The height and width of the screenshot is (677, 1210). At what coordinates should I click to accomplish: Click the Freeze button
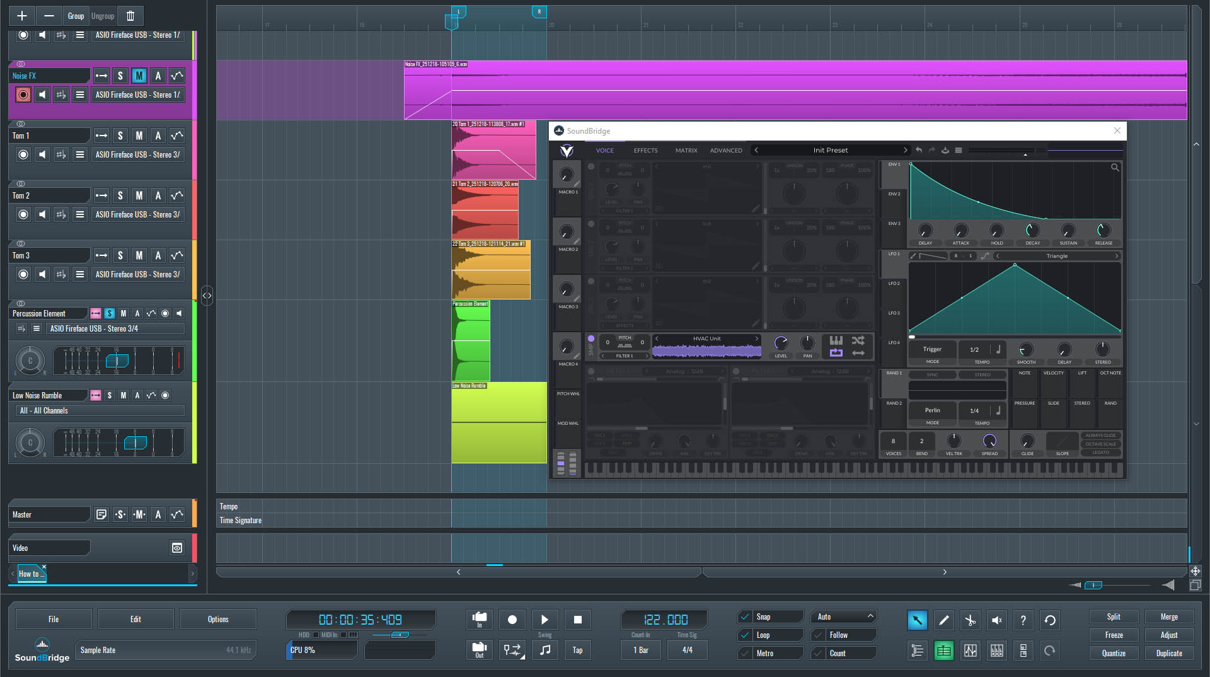[x=1114, y=635]
